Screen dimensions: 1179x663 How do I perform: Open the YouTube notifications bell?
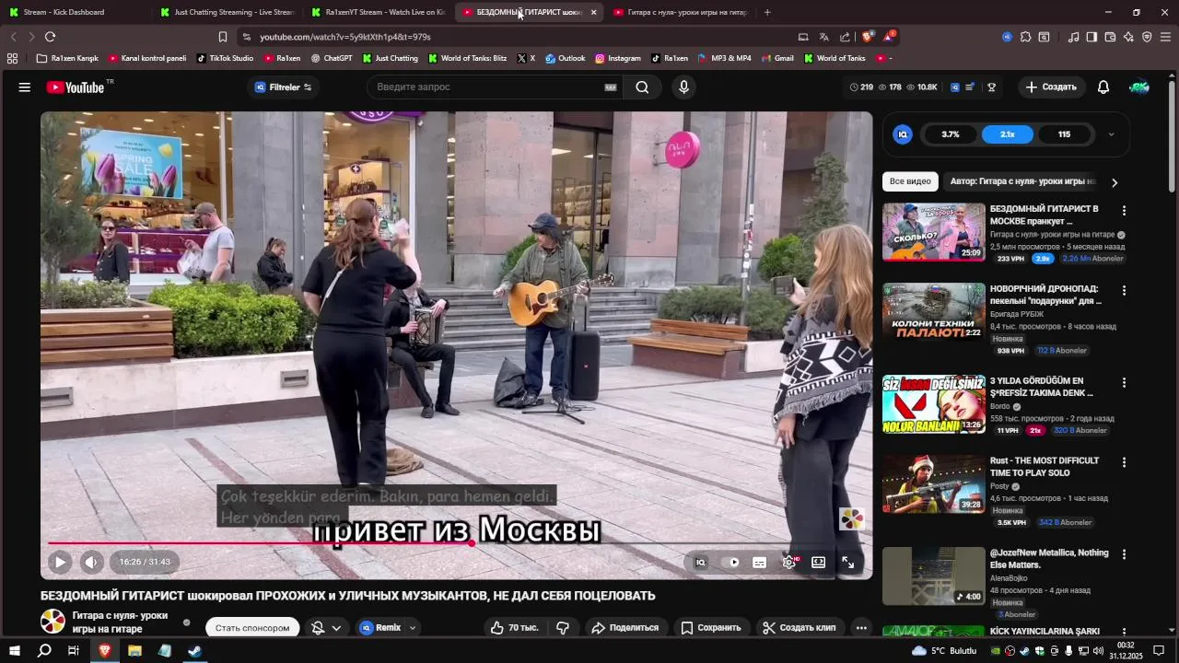tap(1103, 87)
